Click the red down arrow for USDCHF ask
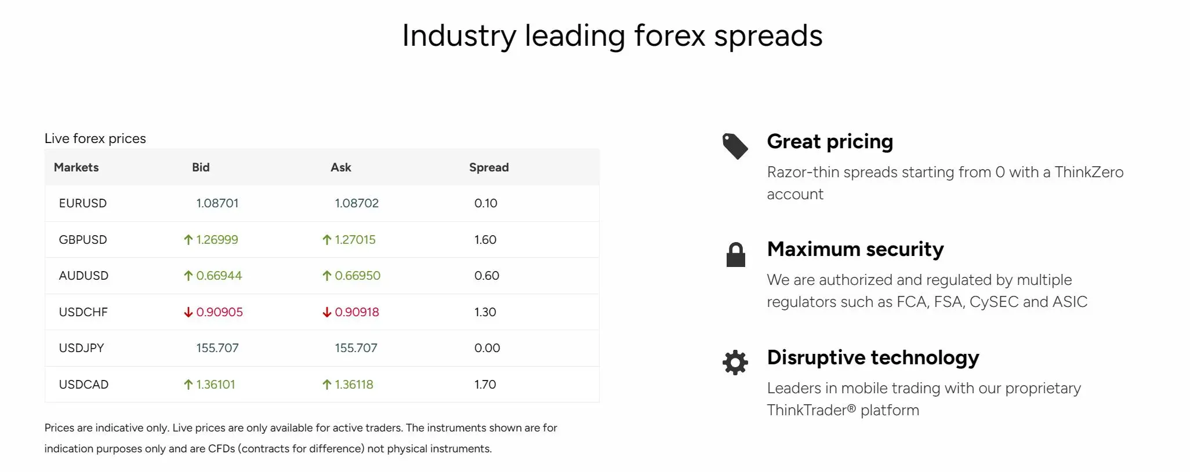Viewport: 1190px width, 472px height. [326, 312]
